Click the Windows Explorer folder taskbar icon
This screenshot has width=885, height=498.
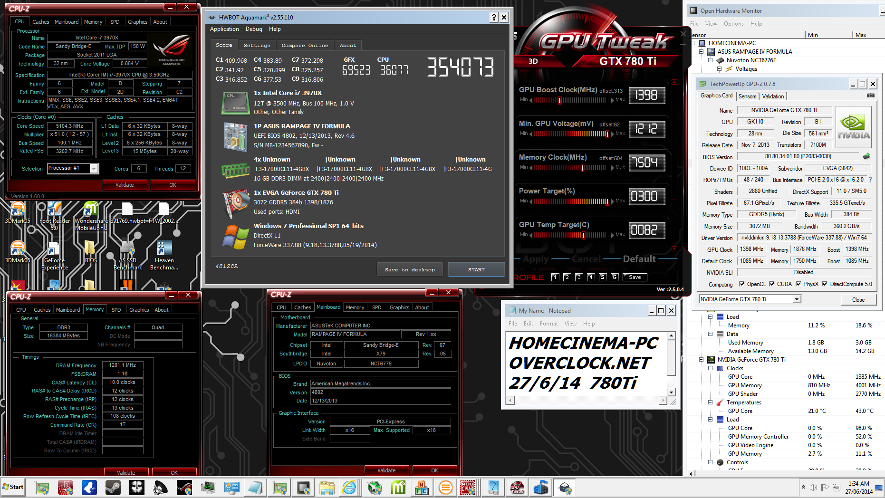pyautogui.click(x=327, y=488)
